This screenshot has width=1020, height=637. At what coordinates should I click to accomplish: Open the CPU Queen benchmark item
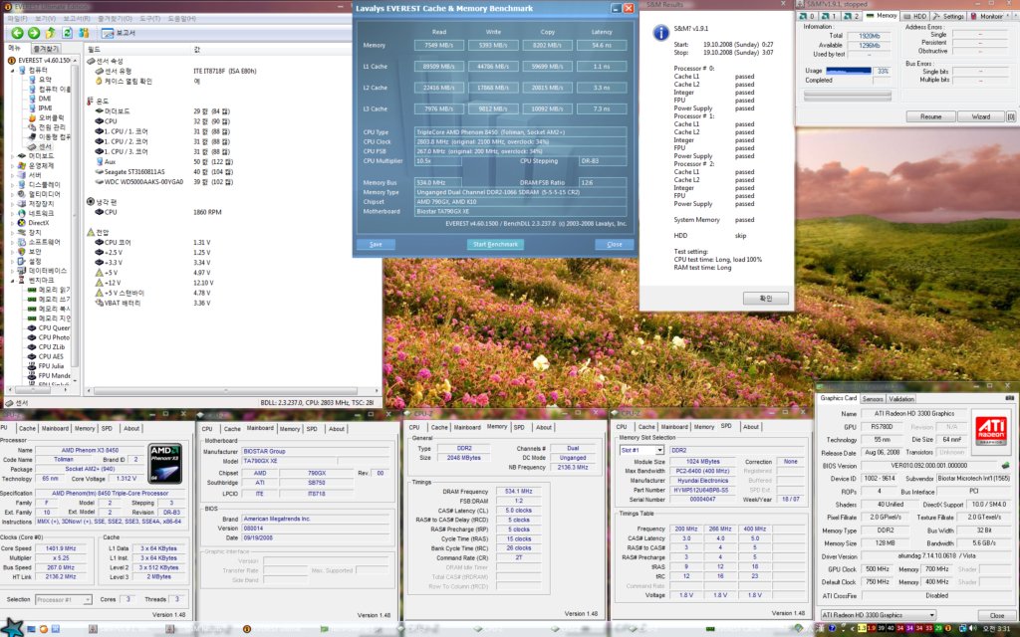pos(49,327)
